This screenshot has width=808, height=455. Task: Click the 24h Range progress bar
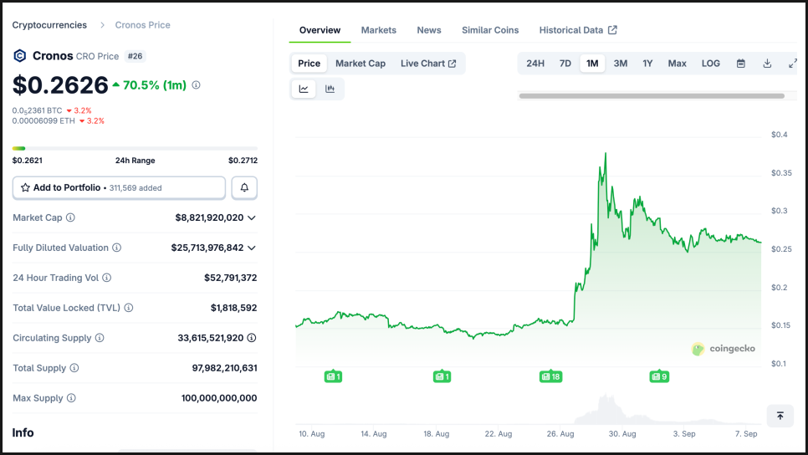(135, 148)
